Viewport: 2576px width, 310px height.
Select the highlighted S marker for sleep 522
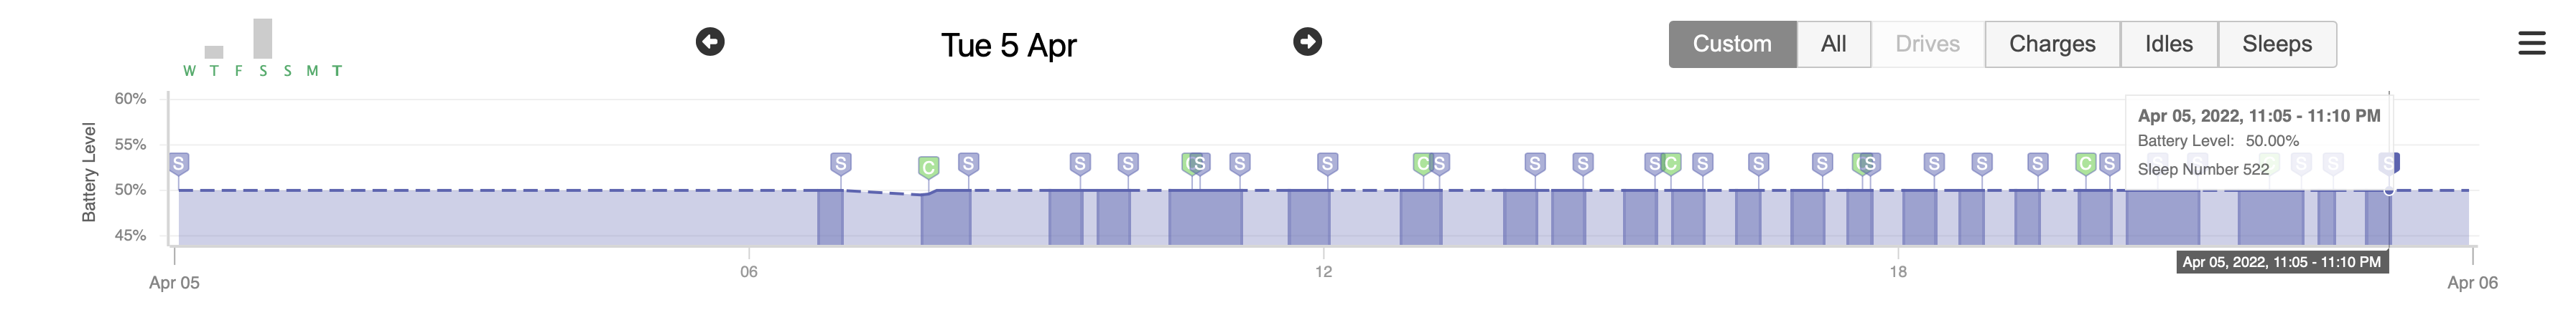coord(2388,163)
